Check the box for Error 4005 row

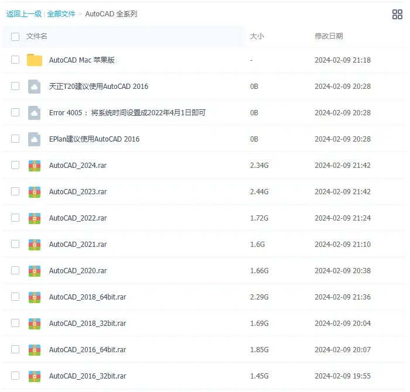(15, 112)
